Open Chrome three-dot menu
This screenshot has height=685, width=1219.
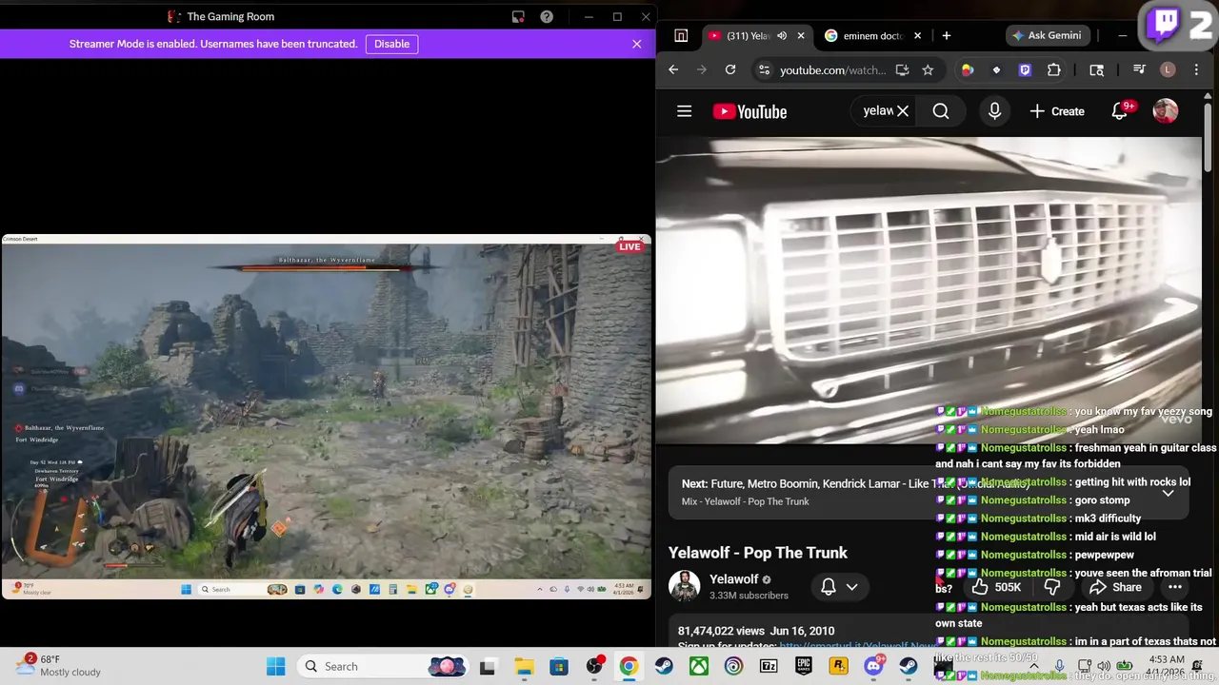1197,69
